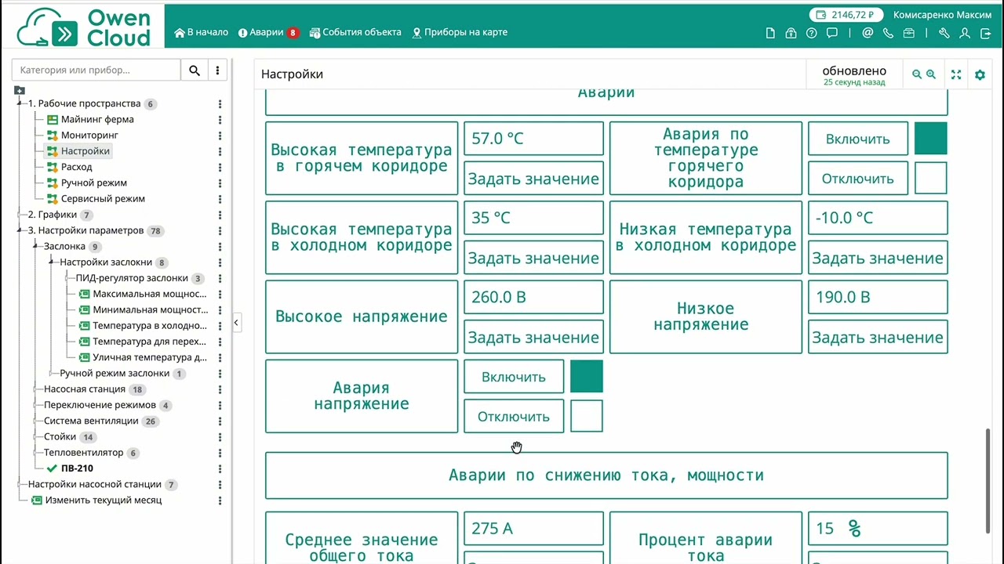The image size is (1004, 564).
Task: Toggle fullscreen mode for dashboard
Action: pos(956,74)
